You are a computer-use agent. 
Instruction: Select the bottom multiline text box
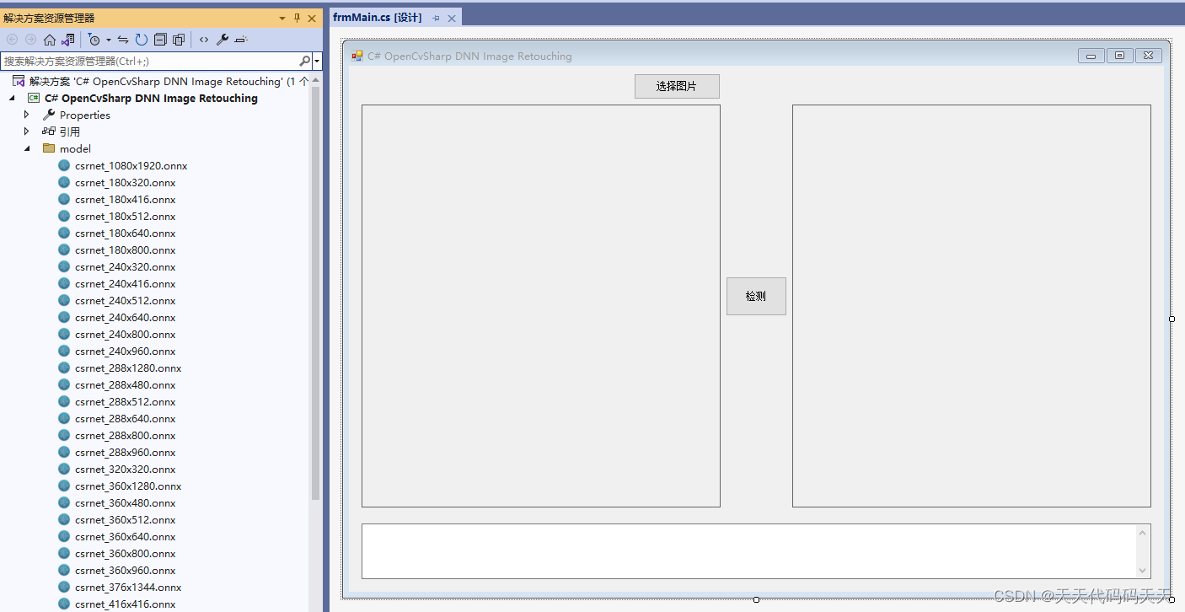click(x=756, y=551)
